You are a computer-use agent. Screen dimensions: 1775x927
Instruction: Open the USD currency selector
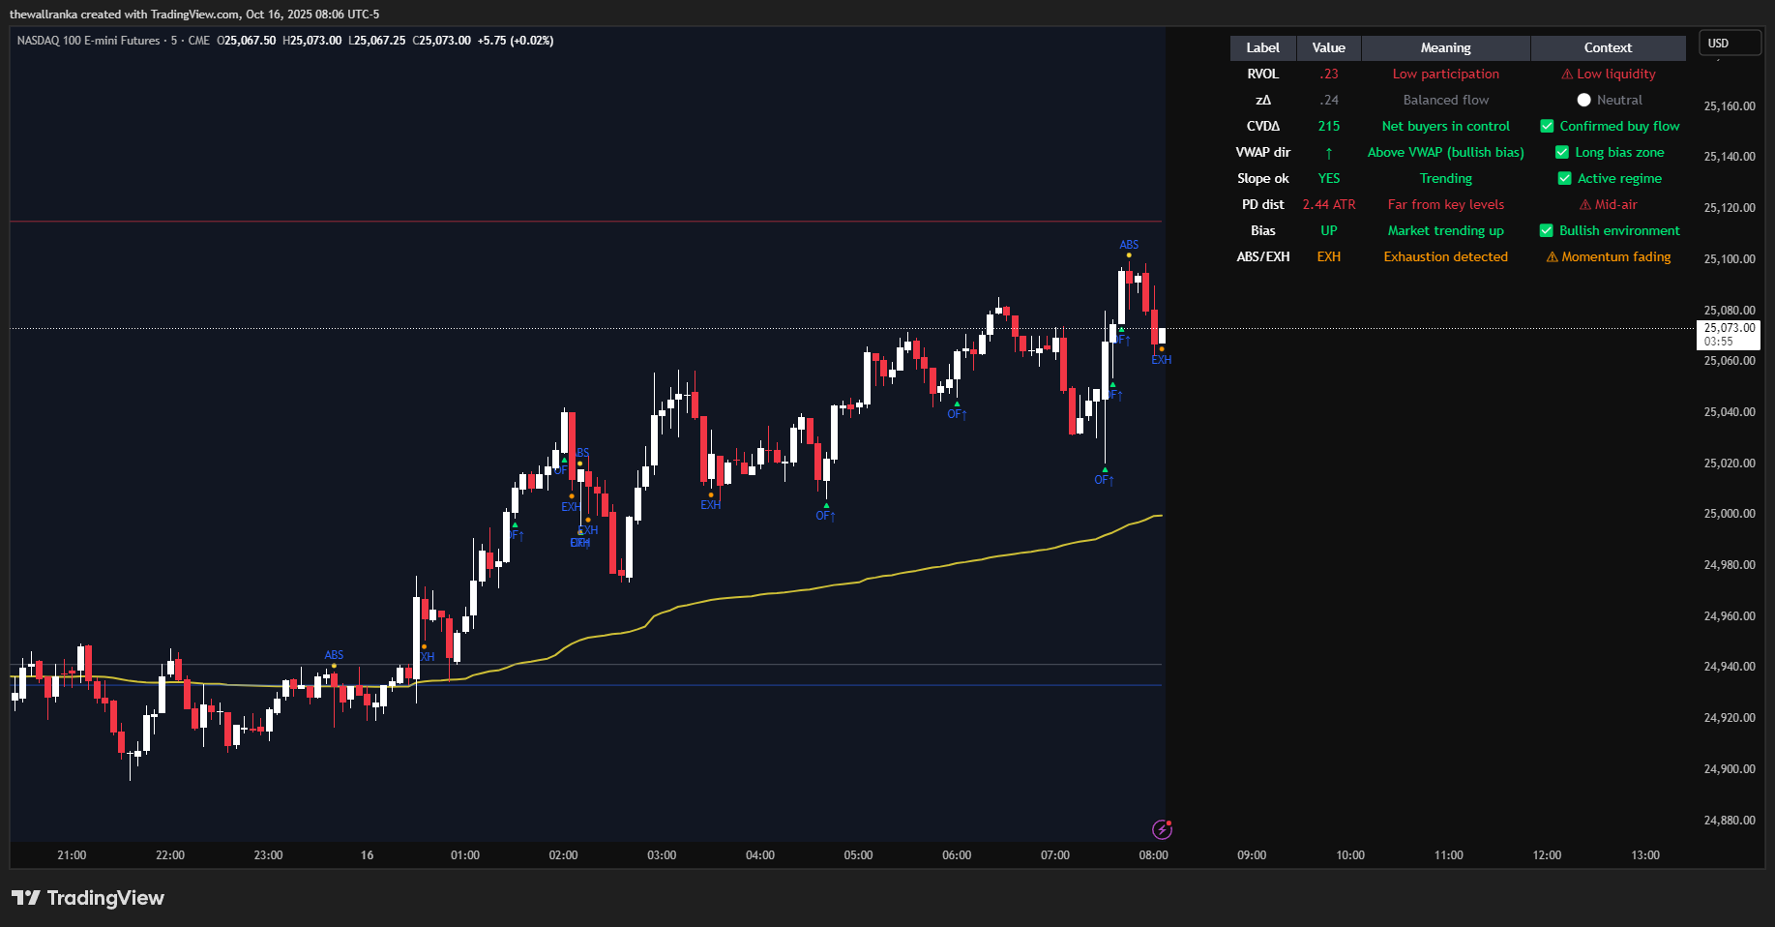1730,44
